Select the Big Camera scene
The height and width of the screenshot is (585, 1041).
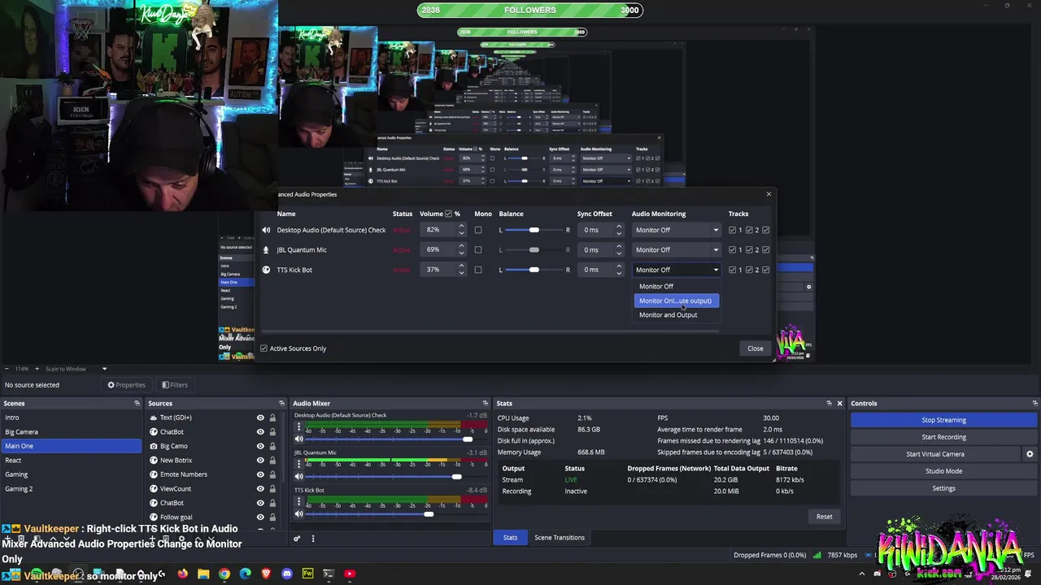71,431
